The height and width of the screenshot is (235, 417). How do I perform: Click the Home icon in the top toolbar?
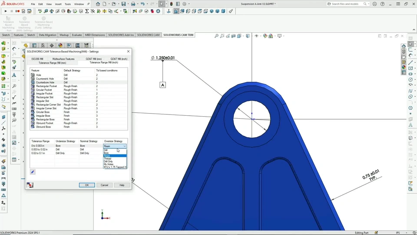point(98,4)
